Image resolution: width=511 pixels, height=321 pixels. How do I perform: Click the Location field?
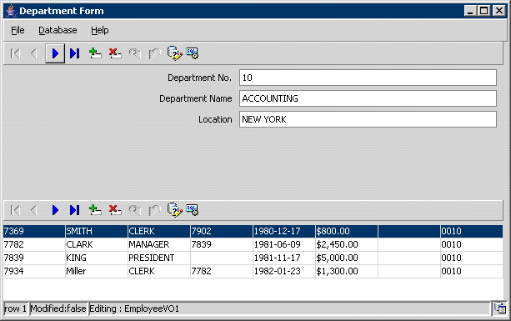368,119
